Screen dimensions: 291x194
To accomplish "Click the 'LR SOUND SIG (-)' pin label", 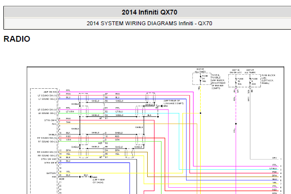I will 47,113.
